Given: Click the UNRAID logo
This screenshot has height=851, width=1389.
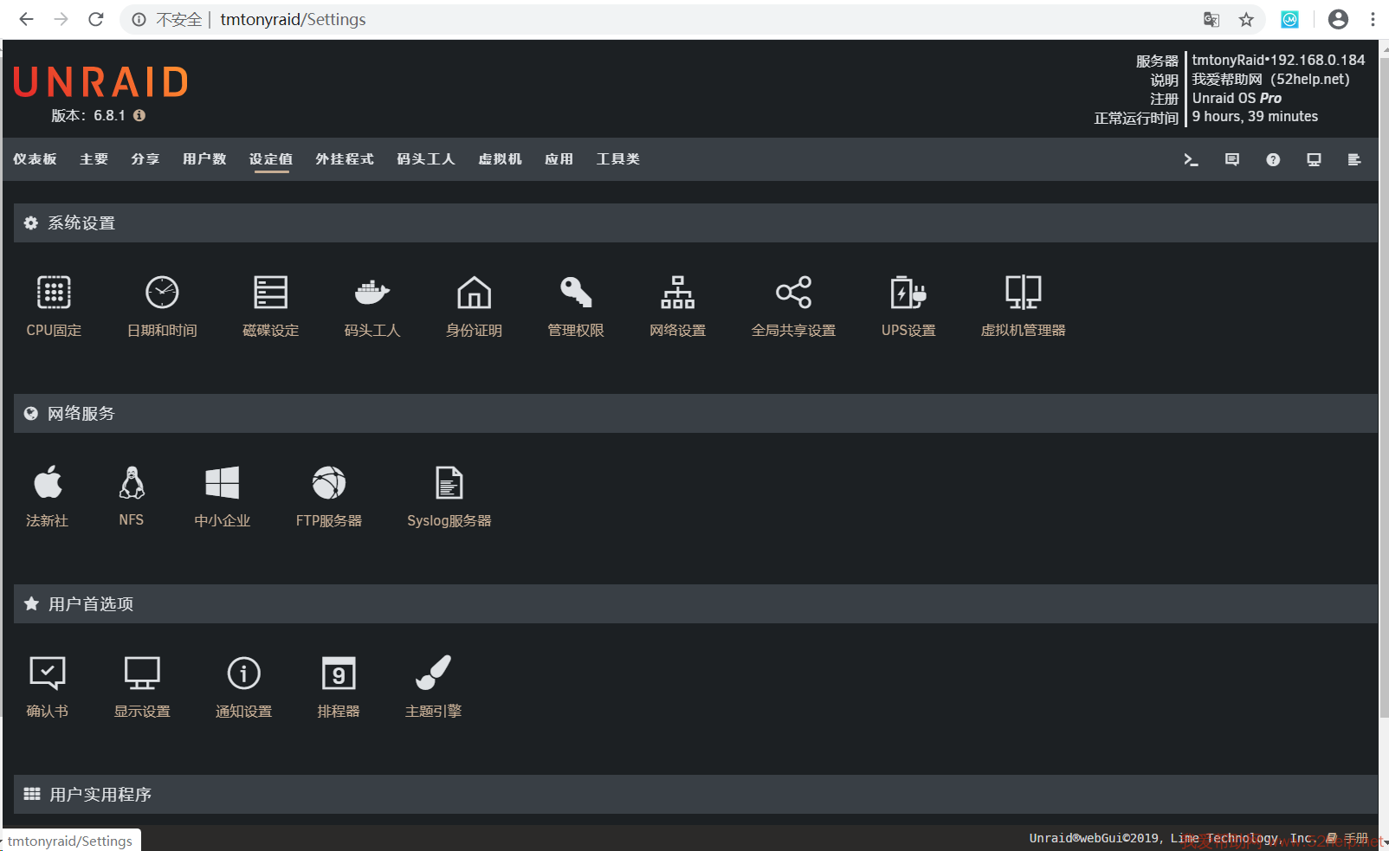Looking at the screenshot, I should click(x=100, y=83).
